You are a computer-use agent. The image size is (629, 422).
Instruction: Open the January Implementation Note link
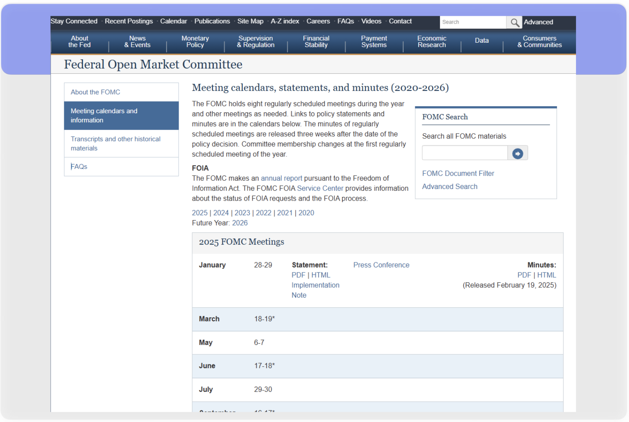[315, 290]
